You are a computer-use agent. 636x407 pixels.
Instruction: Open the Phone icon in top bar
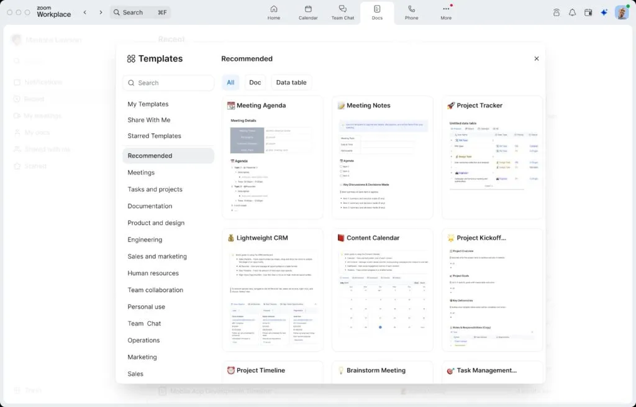point(411,9)
